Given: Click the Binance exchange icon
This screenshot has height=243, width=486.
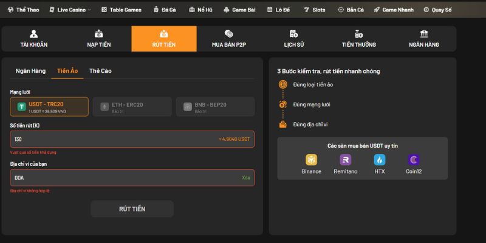Looking at the screenshot, I should pos(311,160).
